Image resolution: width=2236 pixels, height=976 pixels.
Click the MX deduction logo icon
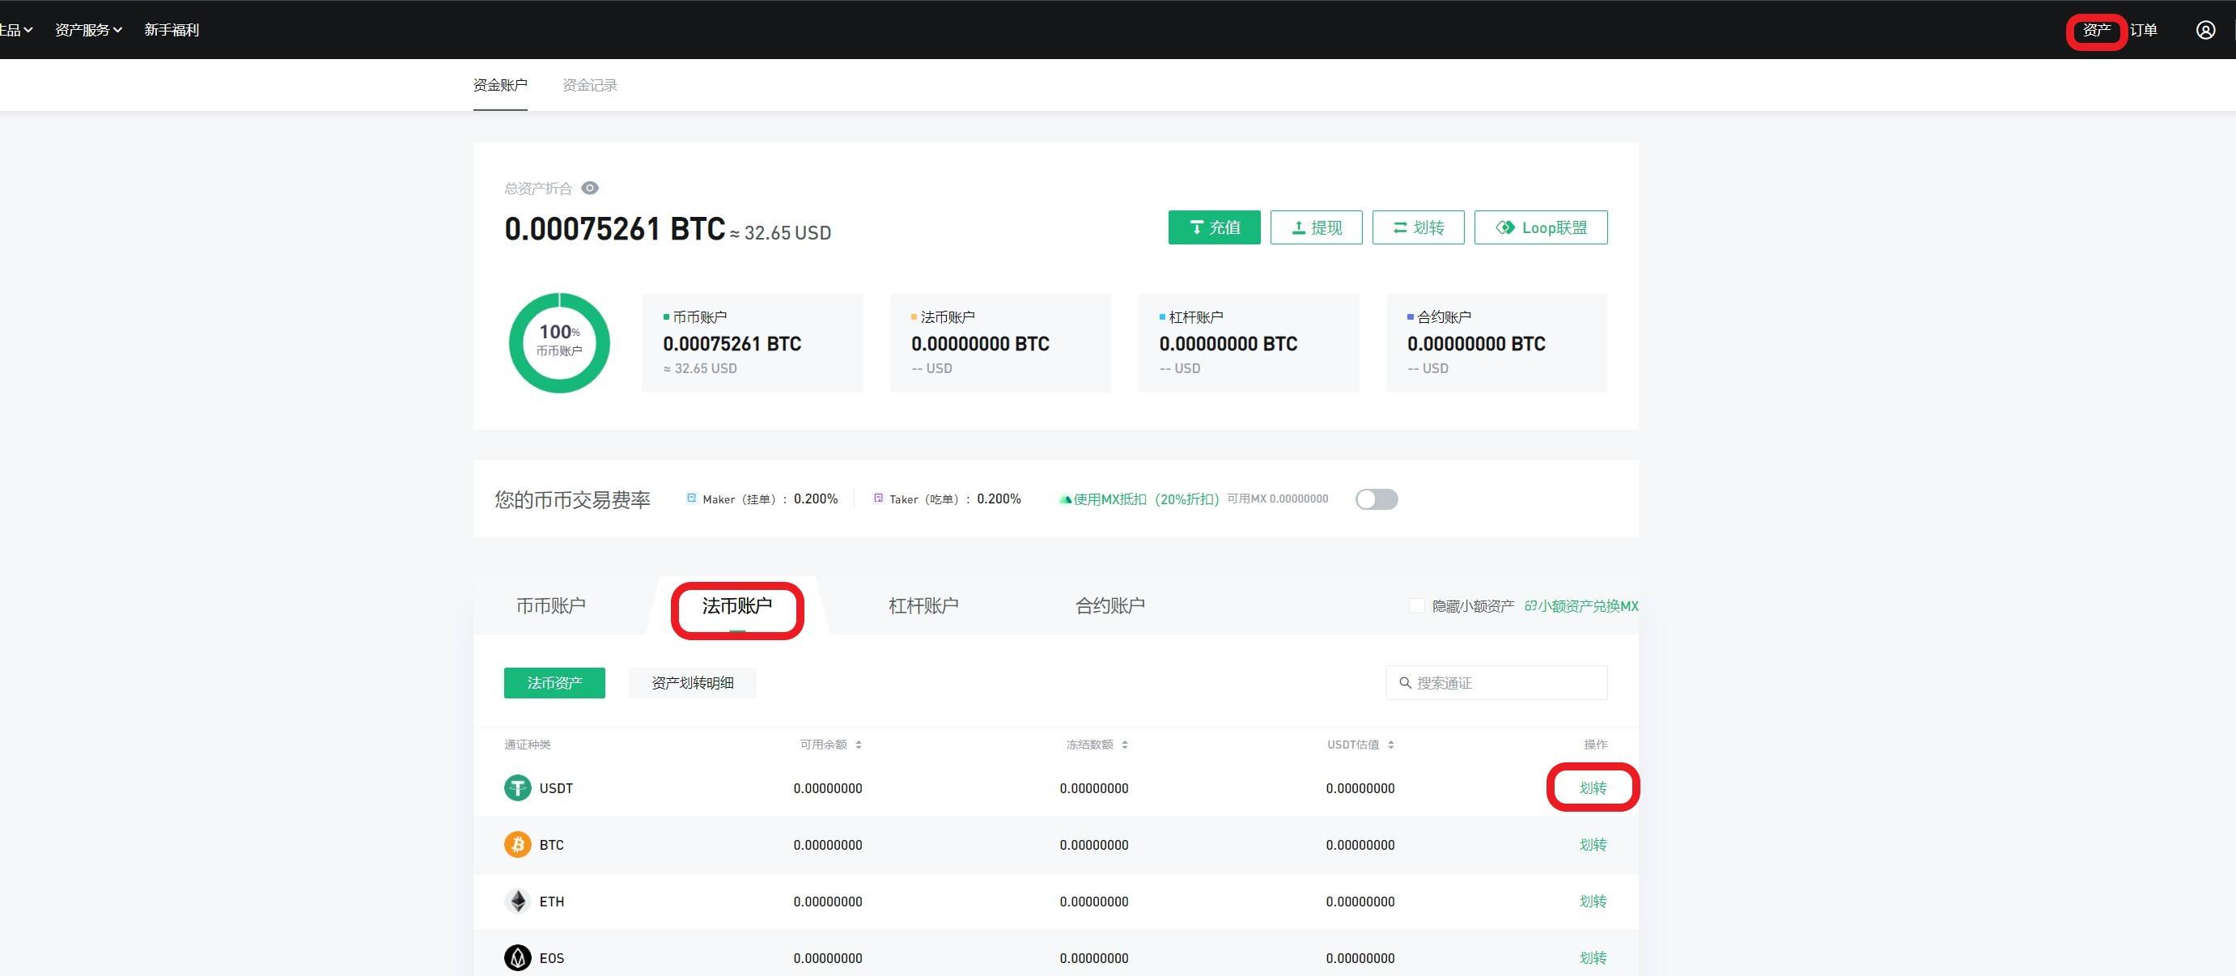[1065, 499]
